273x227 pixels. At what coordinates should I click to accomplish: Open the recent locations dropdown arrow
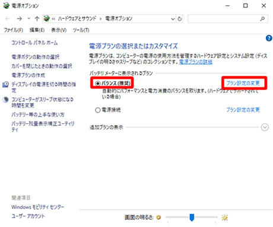click(29, 18)
